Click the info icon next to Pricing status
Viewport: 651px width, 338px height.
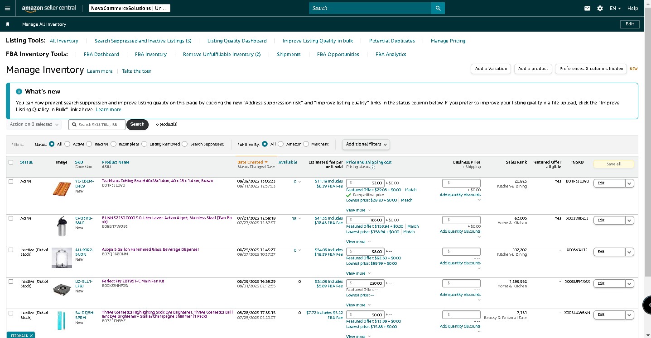(x=373, y=167)
